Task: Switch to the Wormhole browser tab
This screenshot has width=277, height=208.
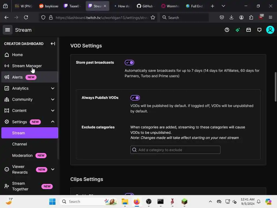Action: (170, 6)
